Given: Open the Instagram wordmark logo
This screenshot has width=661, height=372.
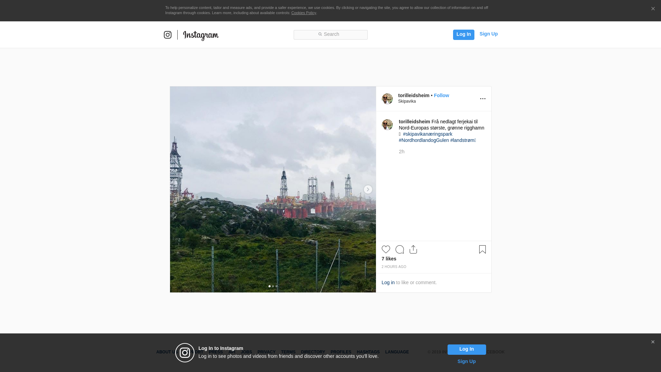Looking at the screenshot, I should [201, 35].
